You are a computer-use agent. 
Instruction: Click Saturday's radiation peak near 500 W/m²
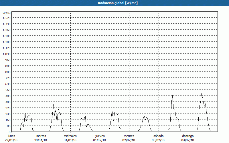(x=172, y=94)
